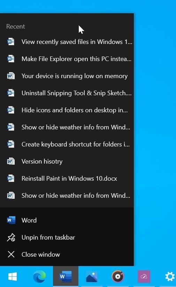Click the Recent section header
The height and width of the screenshot is (287, 176).
(x=16, y=27)
